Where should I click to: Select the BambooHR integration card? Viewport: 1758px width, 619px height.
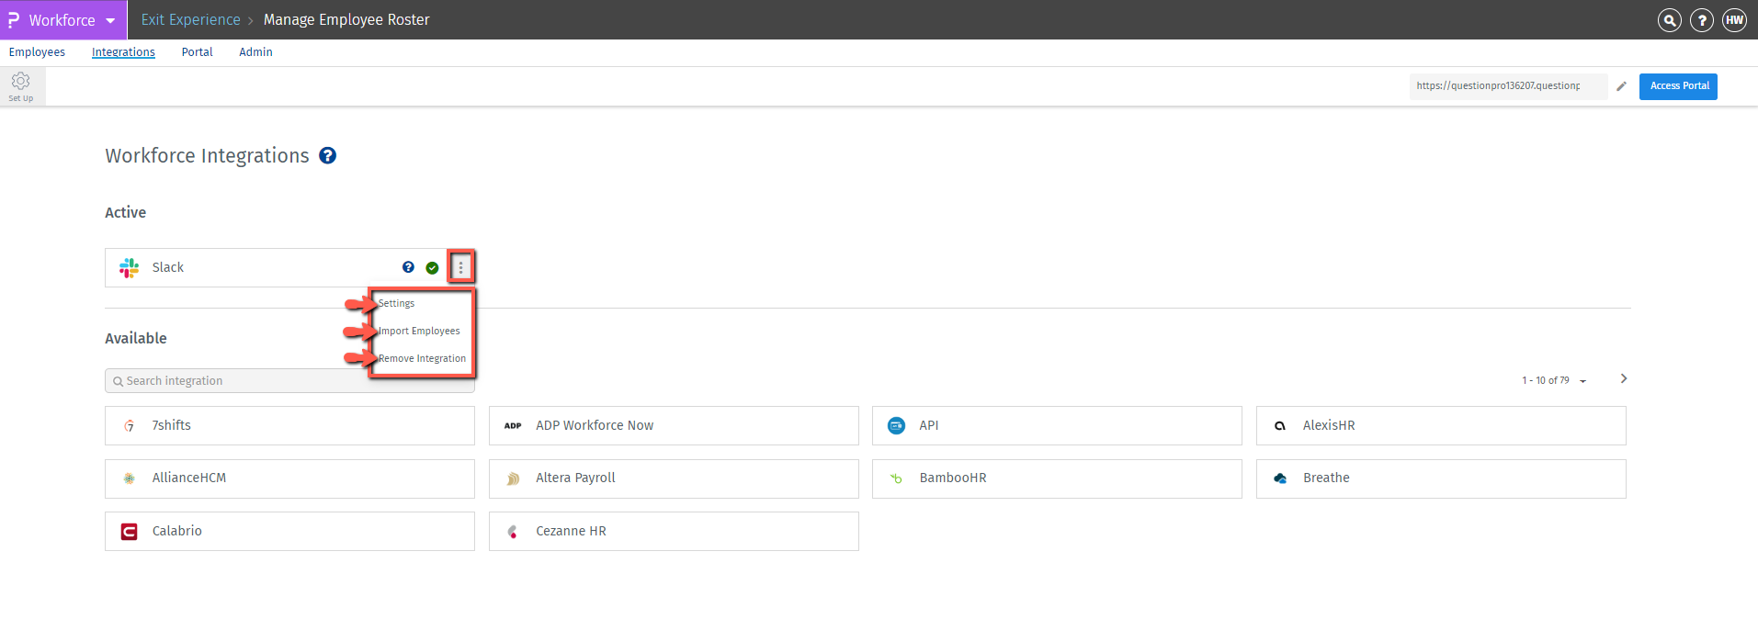[1057, 478]
